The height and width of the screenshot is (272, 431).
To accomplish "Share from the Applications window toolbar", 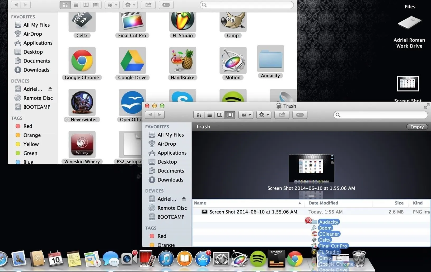I will (148, 5).
